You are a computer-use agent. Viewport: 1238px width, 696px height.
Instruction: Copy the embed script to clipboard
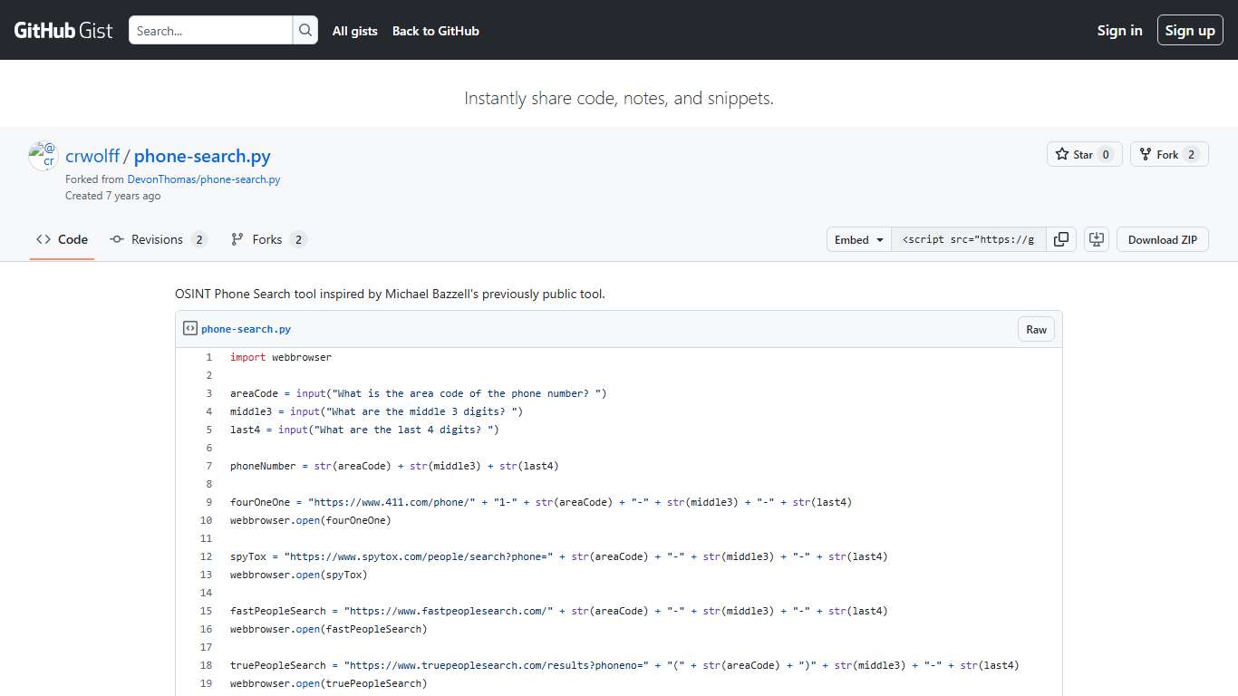pos(1060,239)
